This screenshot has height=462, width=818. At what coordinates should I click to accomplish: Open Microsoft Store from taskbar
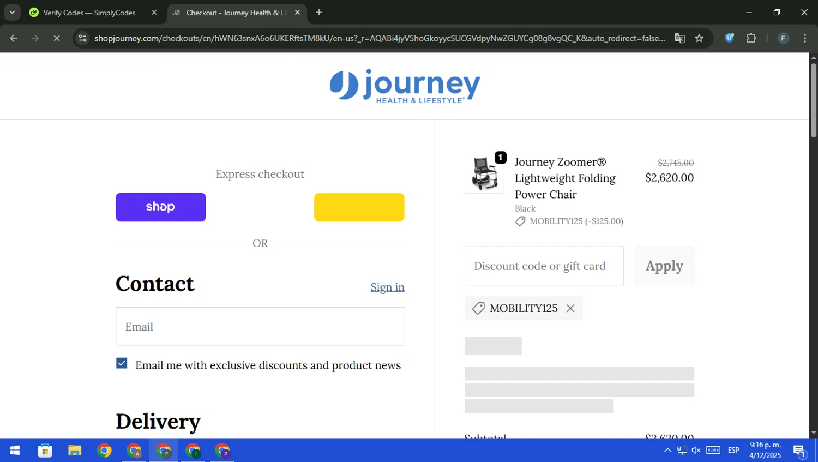tap(45, 451)
